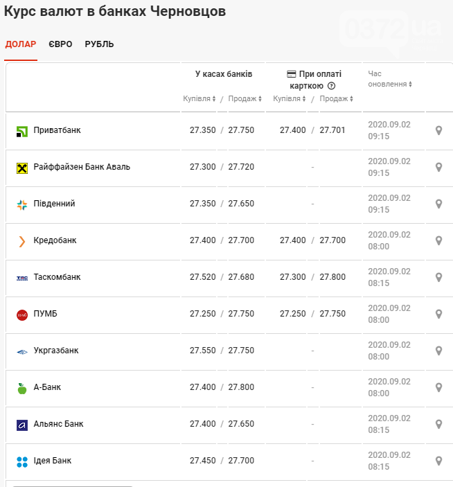Image resolution: width=453 pixels, height=487 pixels.
Task: Click Таскомбанк cash buy rate 27.520
Action: pyautogui.click(x=202, y=276)
